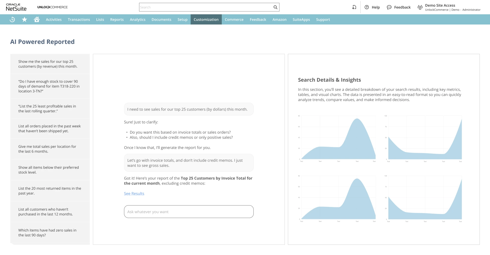Open the Help question mark icon
The width and height of the screenshot is (490, 255).
coord(367,7)
